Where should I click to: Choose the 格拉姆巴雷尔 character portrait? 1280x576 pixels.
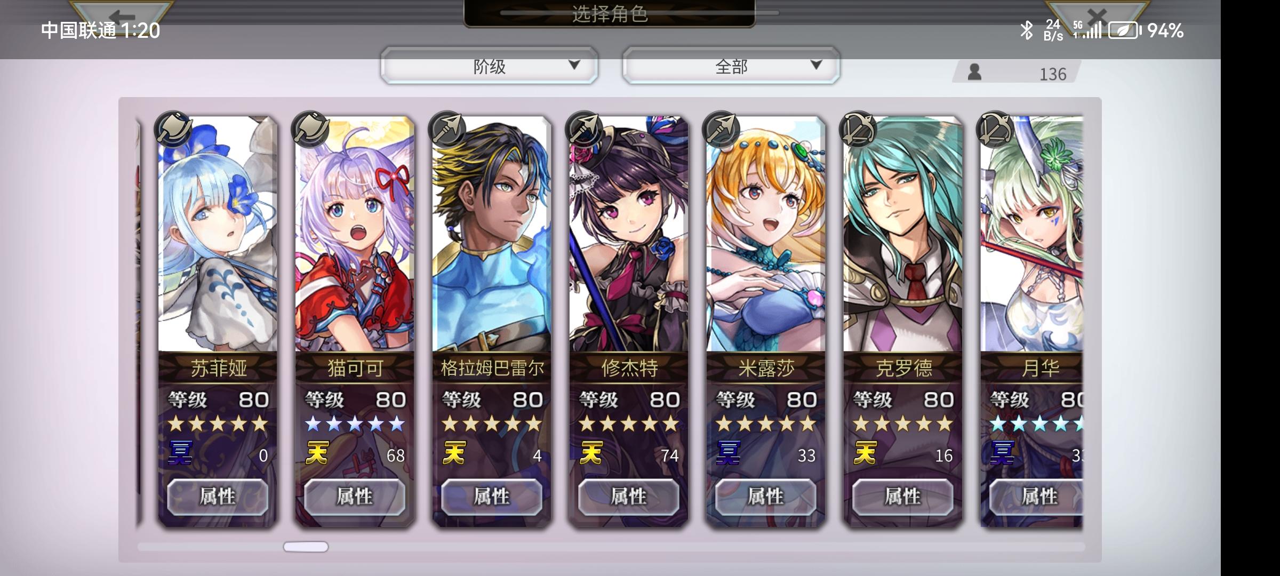(492, 235)
